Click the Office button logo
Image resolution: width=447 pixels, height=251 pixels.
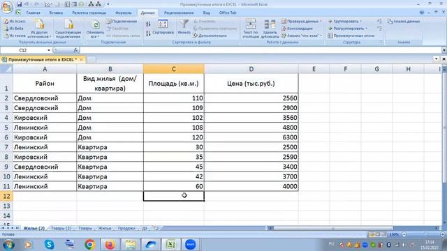click(6, 7)
